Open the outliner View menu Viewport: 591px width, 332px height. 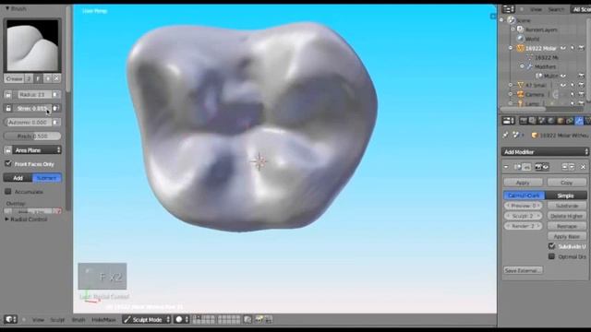coord(536,9)
